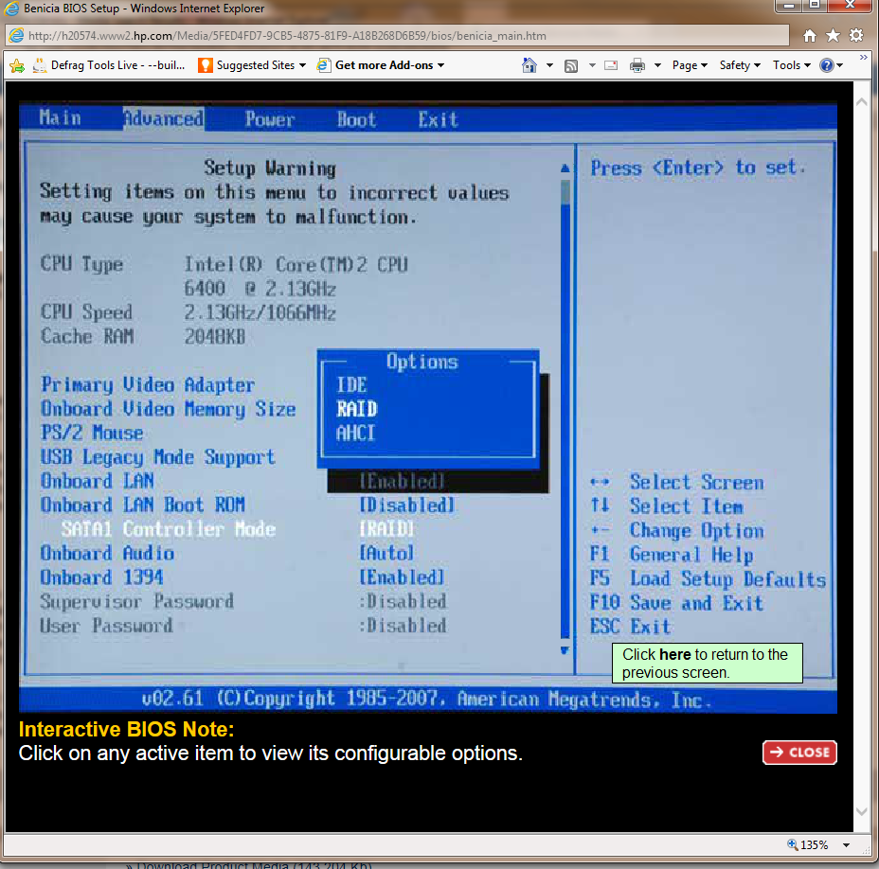Click browser scrollbar down arrow
The width and height of the screenshot is (879, 869).
point(862,811)
